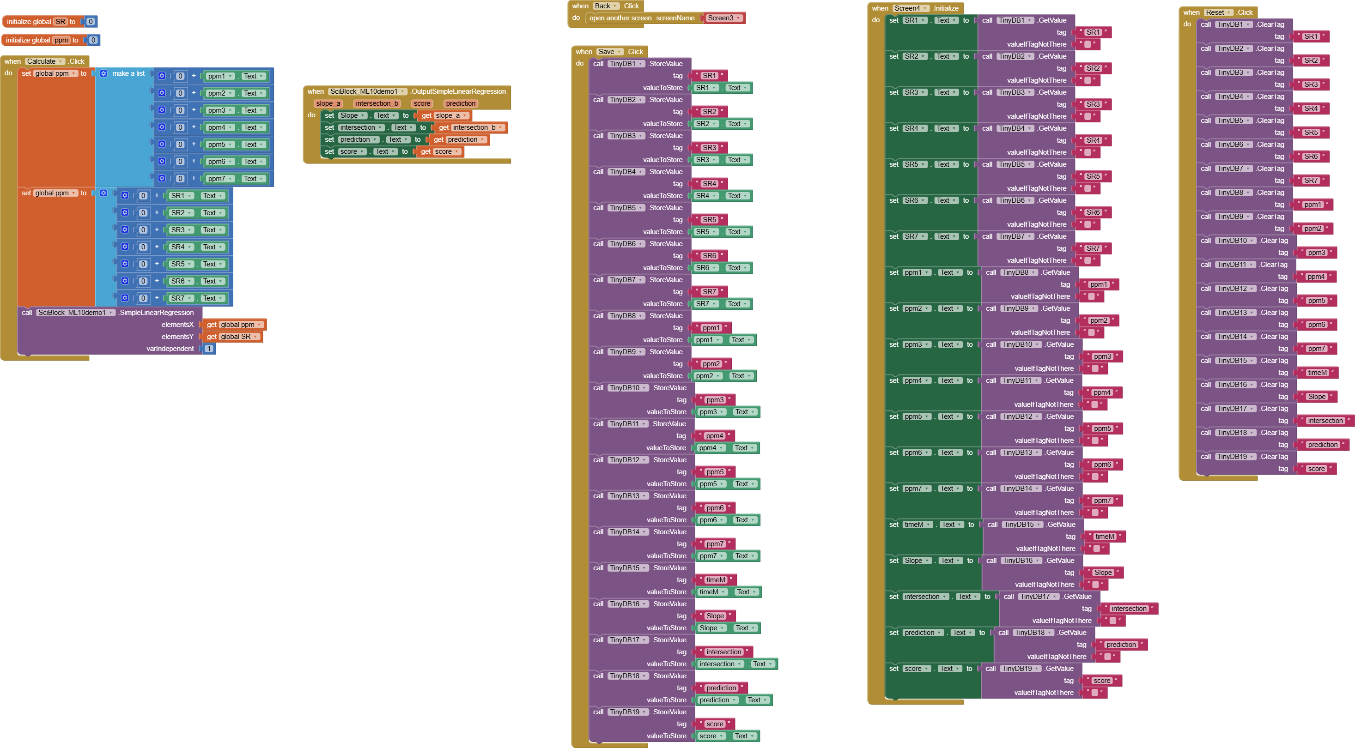Click gear icon on SR1 addition block
The height and width of the screenshot is (748, 1355).
125,195
